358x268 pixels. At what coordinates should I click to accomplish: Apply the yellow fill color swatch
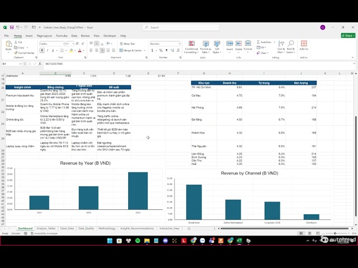(71, 50)
